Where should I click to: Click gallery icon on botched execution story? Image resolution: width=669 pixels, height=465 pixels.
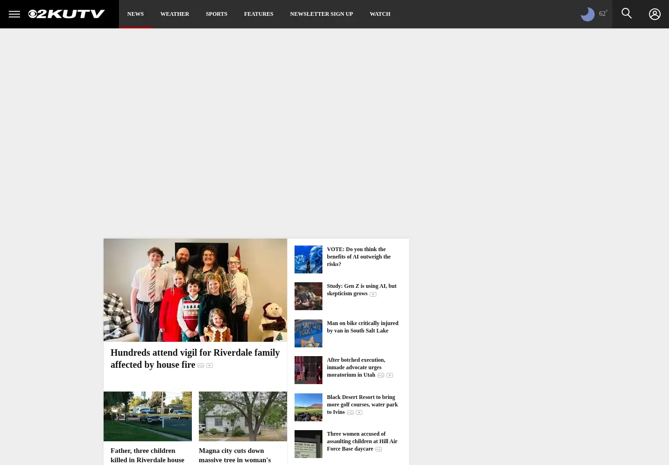(381, 375)
